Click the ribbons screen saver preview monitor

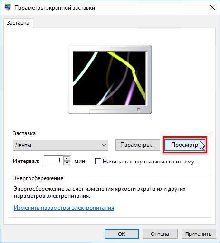(110, 80)
